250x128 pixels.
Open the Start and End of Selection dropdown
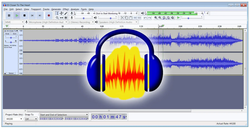click(64, 115)
